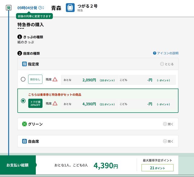Click the green グリーン car icon

point(25,124)
